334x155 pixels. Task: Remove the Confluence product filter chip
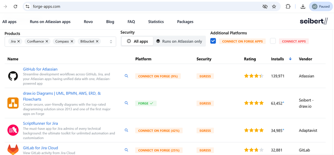click(x=47, y=41)
